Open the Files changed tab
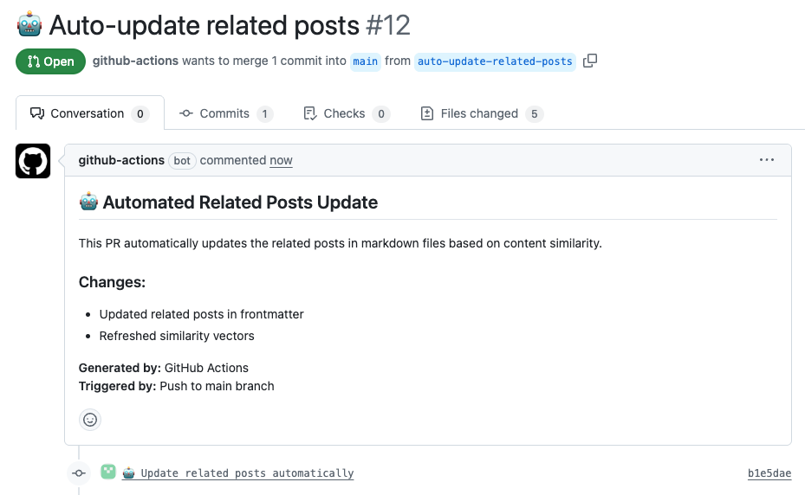The image size is (805, 495). [482, 113]
